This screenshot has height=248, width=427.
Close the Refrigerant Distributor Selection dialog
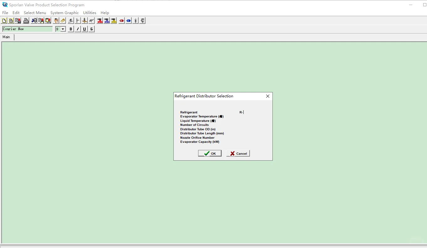tap(268, 96)
